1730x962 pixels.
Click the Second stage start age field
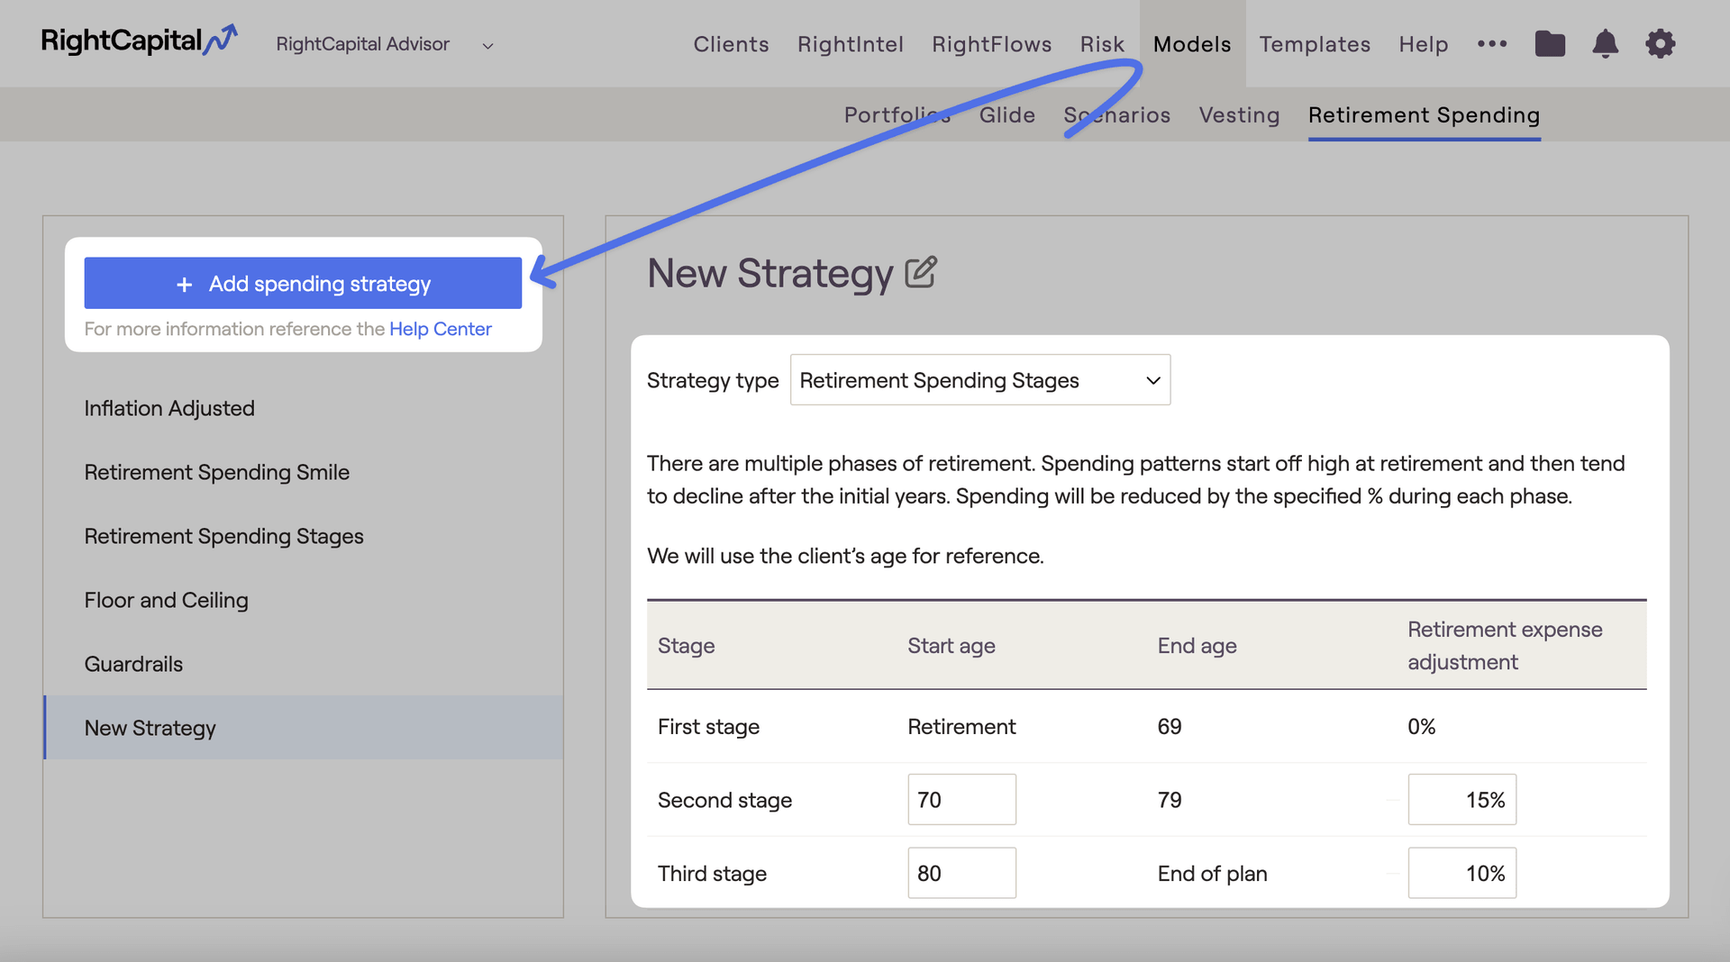coord(961,800)
